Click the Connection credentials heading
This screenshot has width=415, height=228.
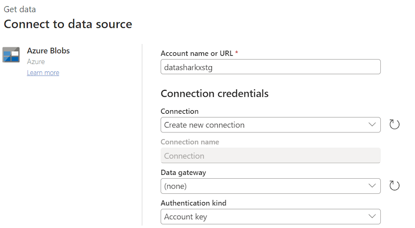click(x=215, y=93)
